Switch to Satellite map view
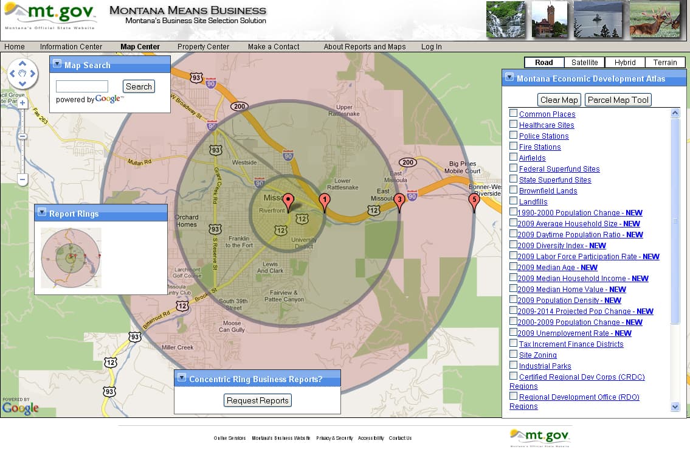Viewport: 690px width, 449px height. pyautogui.click(x=584, y=62)
